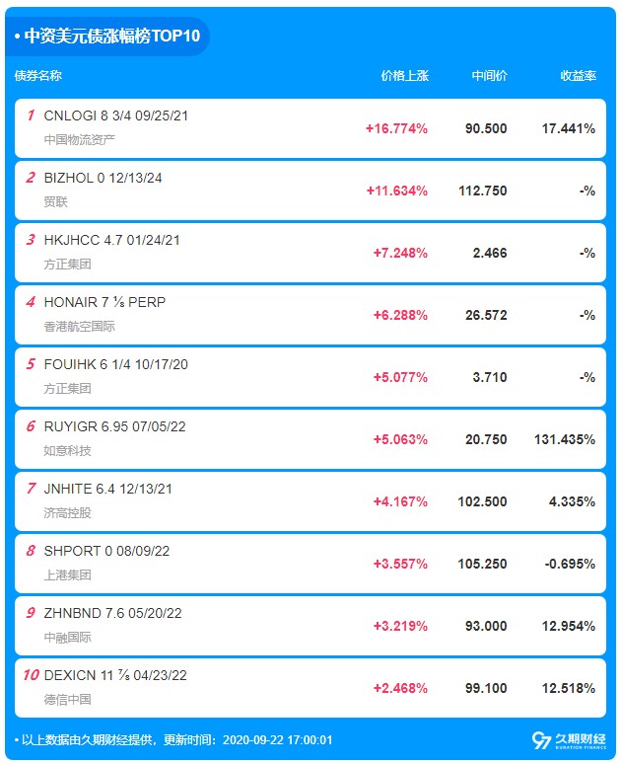Click the +4.167% gain for JNHITE
Viewport: 622px width, 764px height.
(400, 501)
